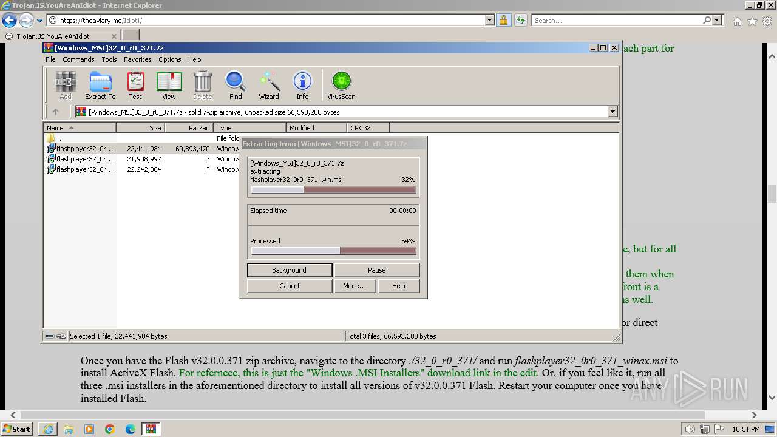The width and height of the screenshot is (777, 437).
Task: Sort files by Name column
Action: [x=80, y=127]
